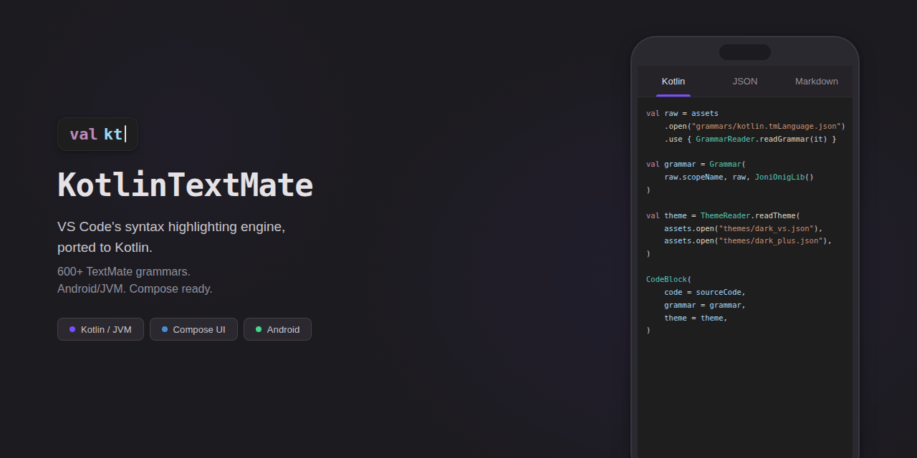Viewport: 917px width, 458px height.
Task: Click the phone mockup's notch pill
Action: pyautogui.click(x=745, y=52)
